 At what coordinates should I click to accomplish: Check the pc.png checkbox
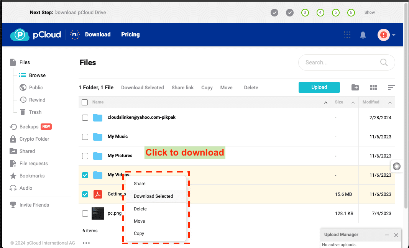point(85,214)
